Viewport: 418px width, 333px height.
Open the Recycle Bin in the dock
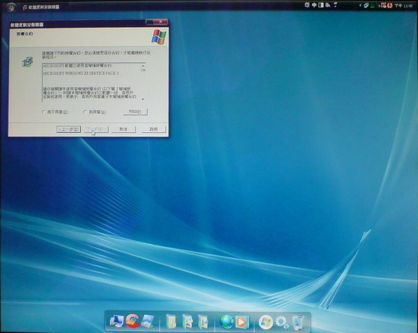click(x=297, y=322)
